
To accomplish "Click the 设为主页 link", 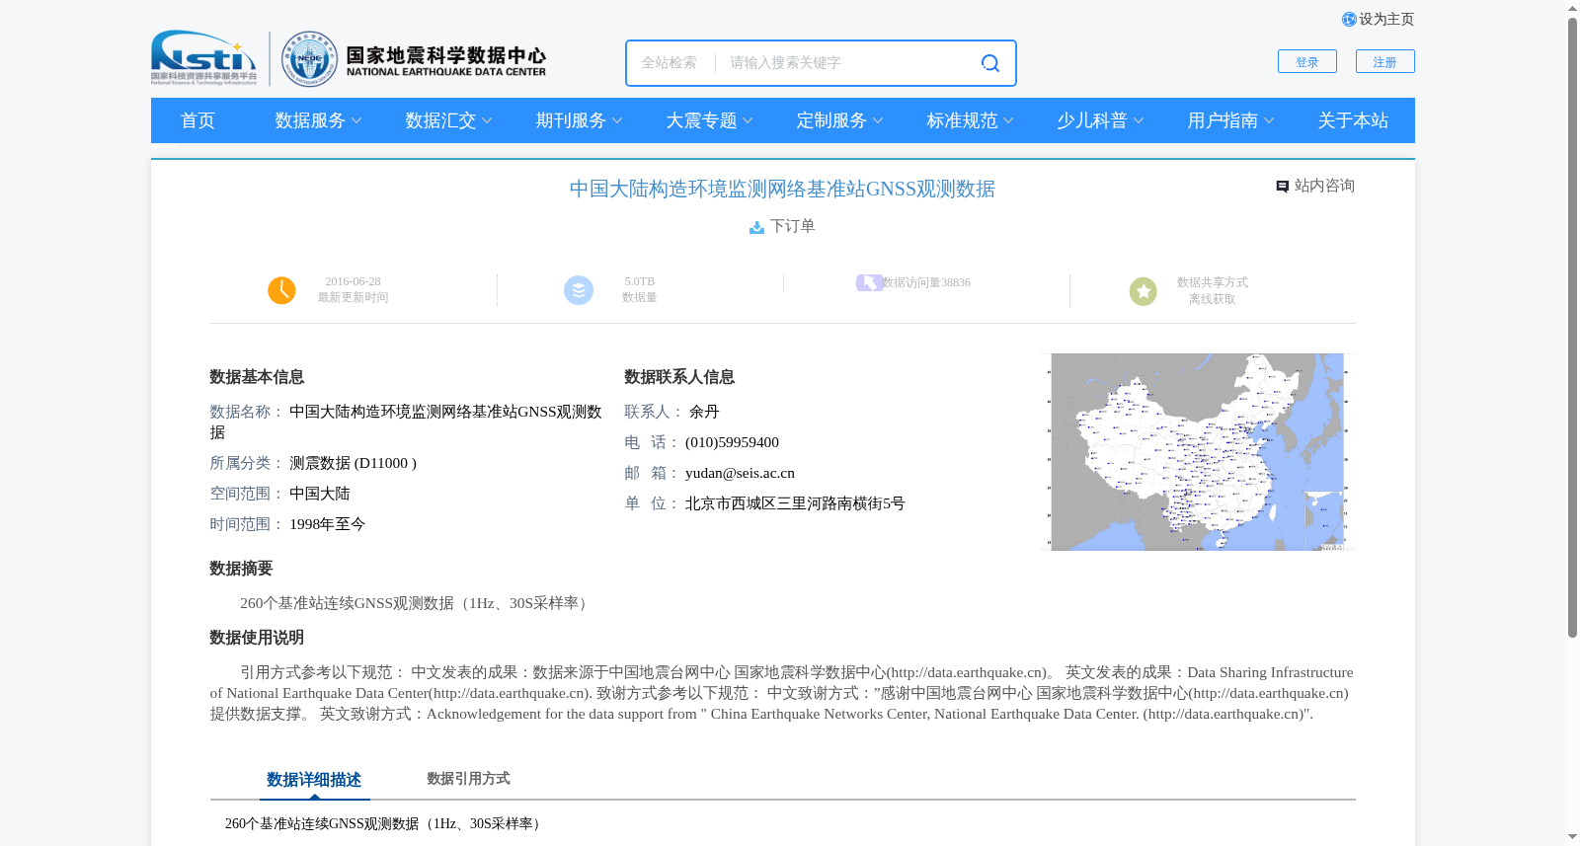I will point(1386,20).
